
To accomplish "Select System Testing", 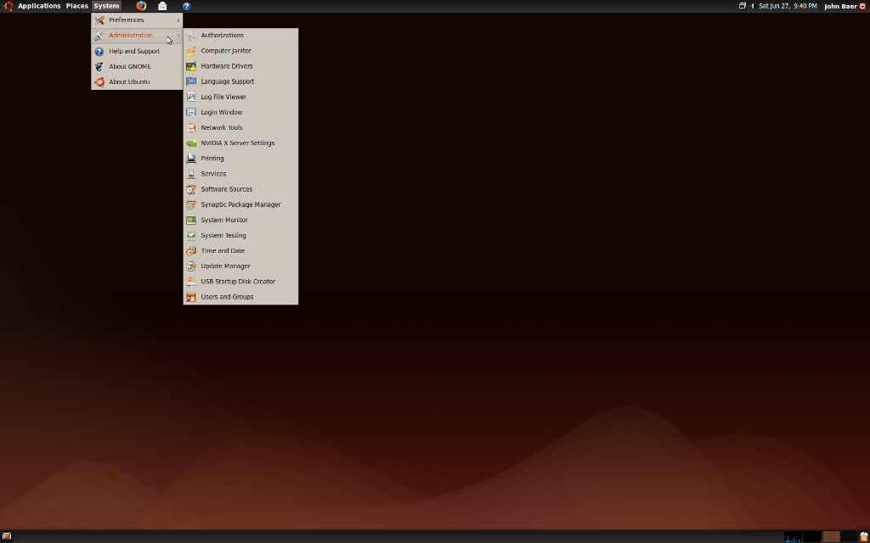I will (x=240, y=236).
